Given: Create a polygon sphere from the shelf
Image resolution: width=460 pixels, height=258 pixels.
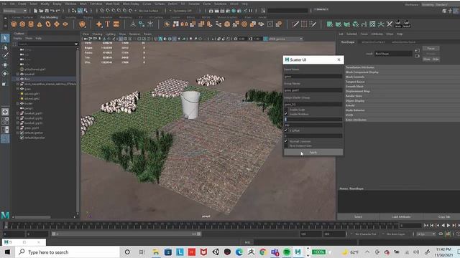Looking at the screenshot, I should [14, 24].
